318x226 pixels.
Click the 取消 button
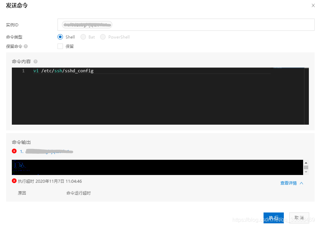click(299, 218)
